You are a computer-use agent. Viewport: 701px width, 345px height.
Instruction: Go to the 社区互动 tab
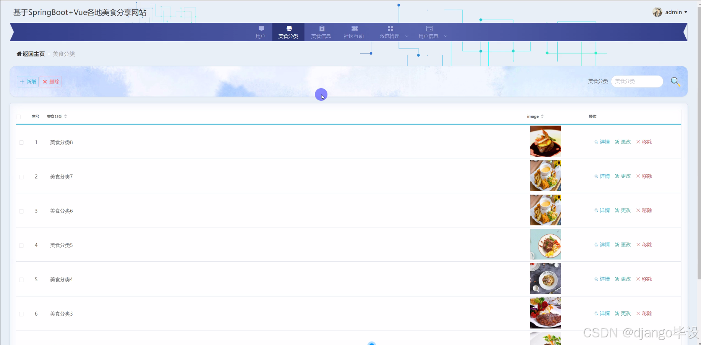tap(354, 32)
